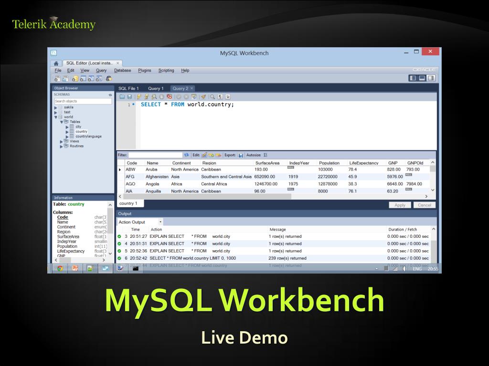Select the country 1 result tab

tap(130, 203)
